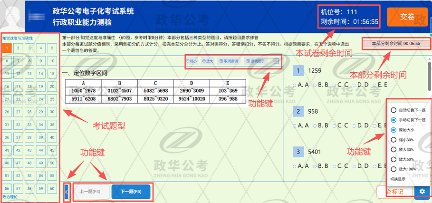Select 放大60% size option

403,159
